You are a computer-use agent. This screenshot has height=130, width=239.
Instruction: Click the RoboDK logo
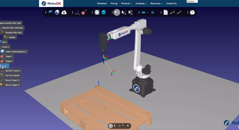[x=51, y=3]
